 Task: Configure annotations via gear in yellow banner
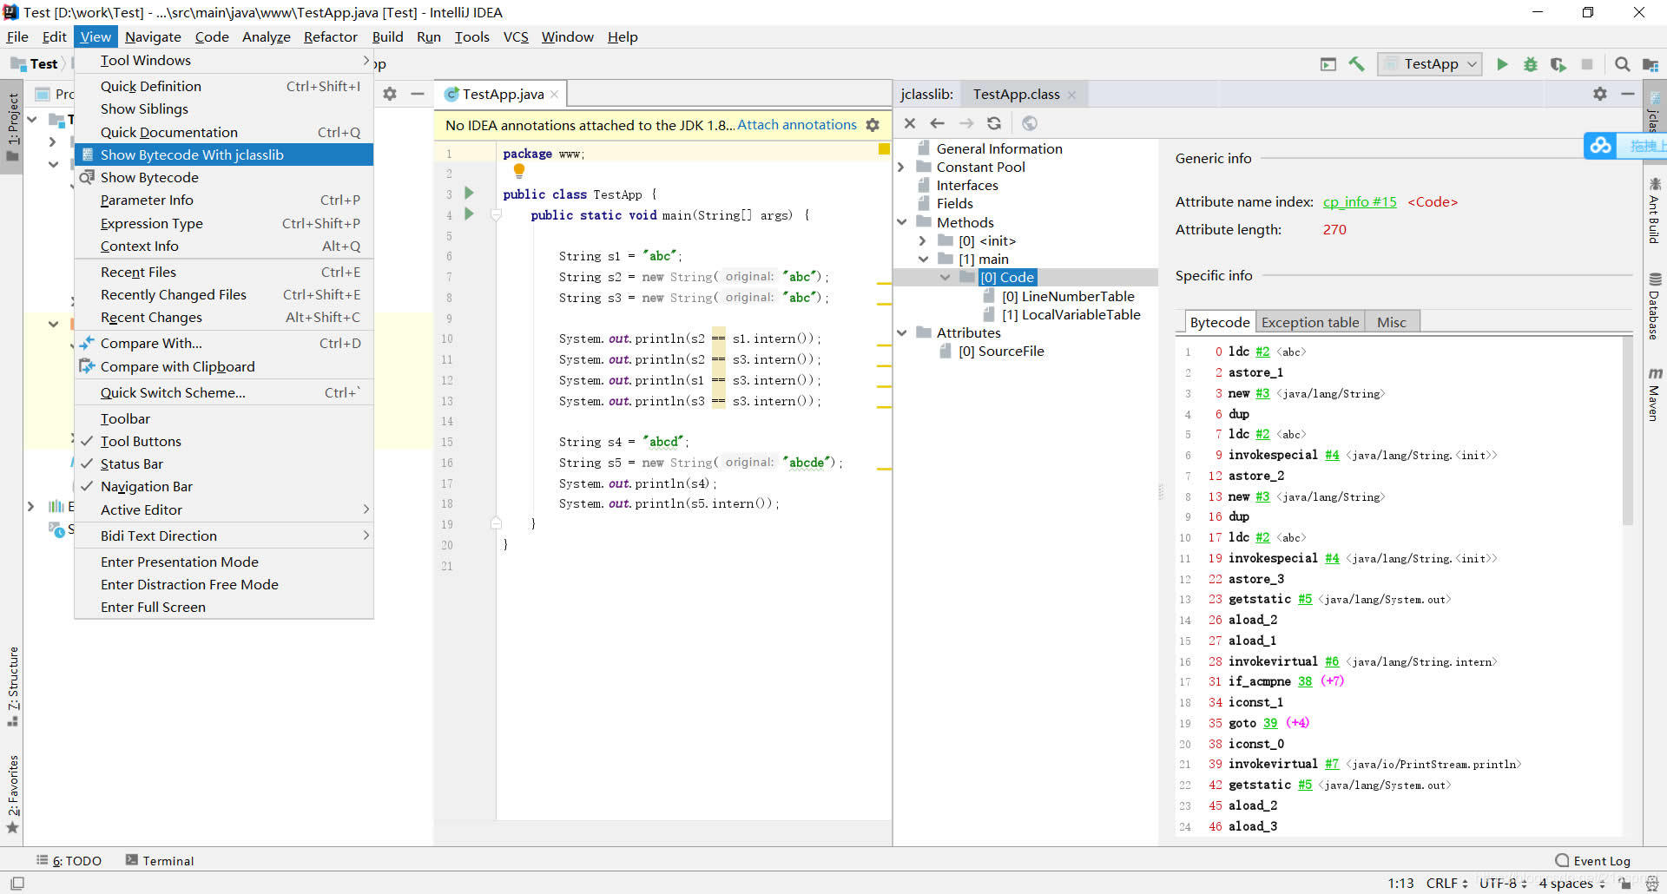point(873,125)
